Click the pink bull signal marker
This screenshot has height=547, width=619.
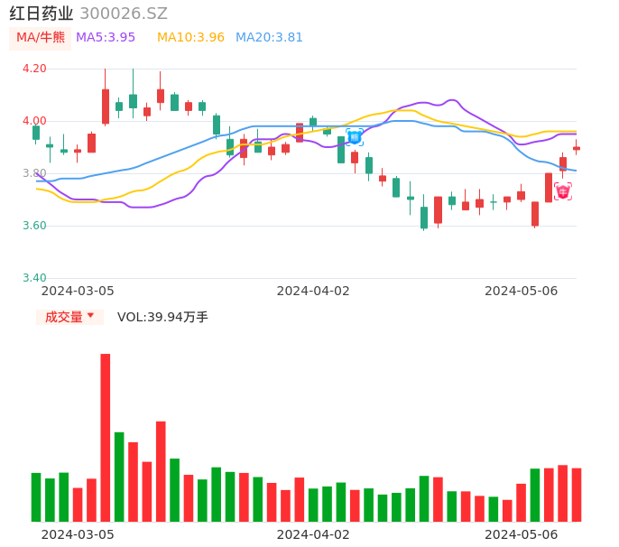(x=562, y=191)
